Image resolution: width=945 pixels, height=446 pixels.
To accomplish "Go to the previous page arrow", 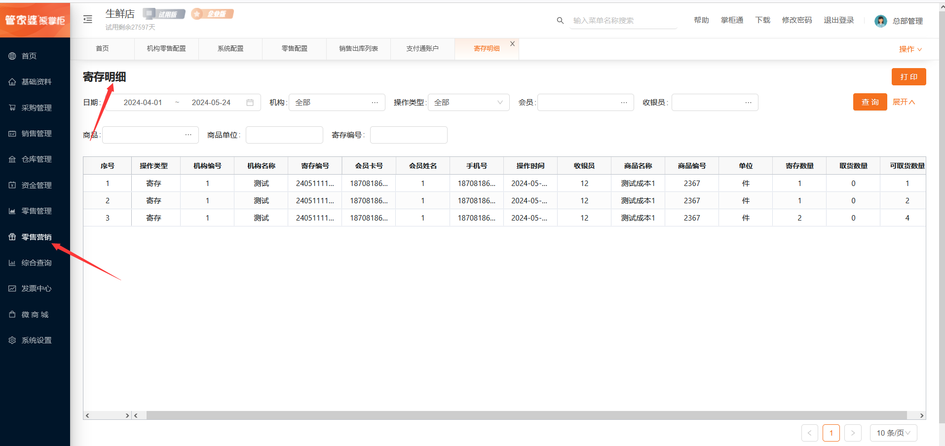I will pyautogui.click(x=809, y=433).
